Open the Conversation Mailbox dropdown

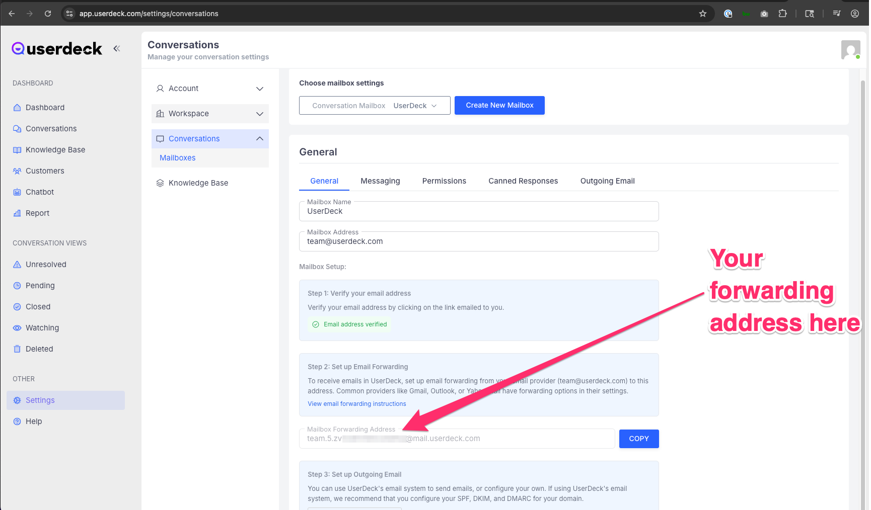375,106
